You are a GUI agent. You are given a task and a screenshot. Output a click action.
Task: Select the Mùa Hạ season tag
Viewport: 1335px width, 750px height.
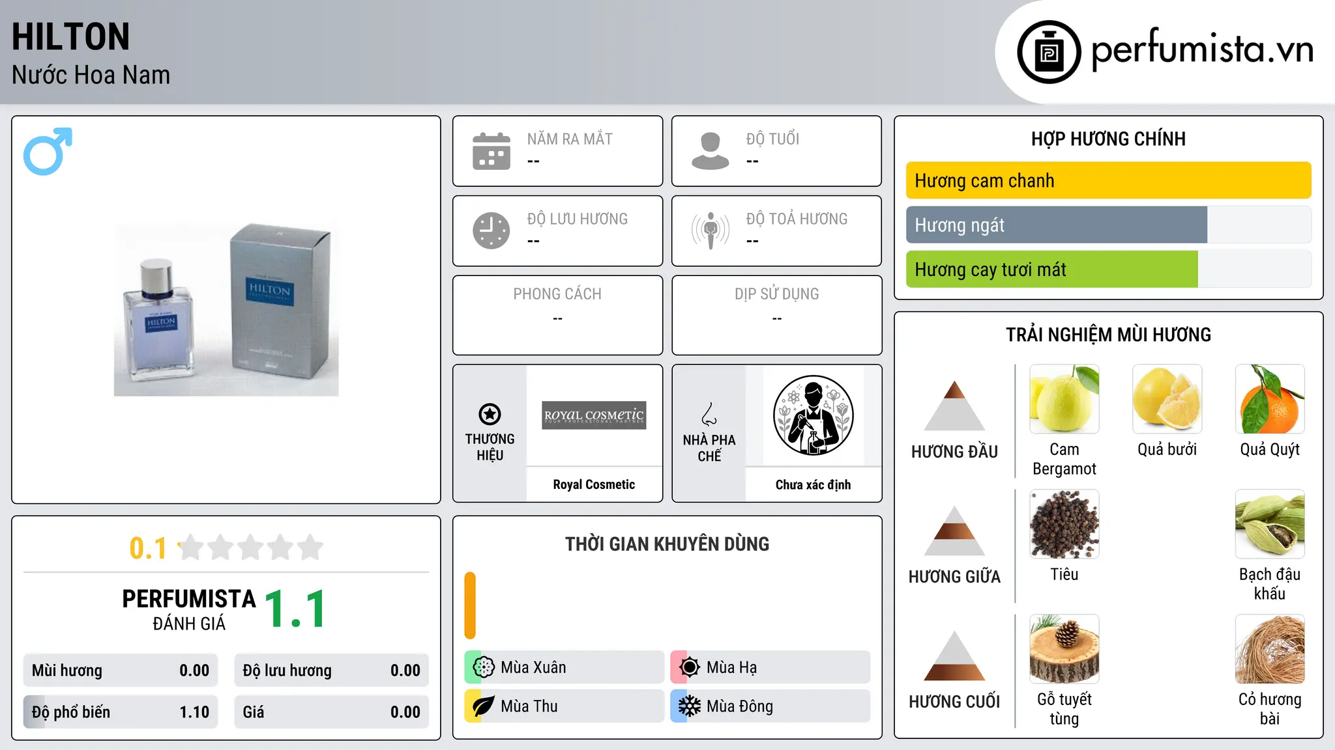[770, 667]
